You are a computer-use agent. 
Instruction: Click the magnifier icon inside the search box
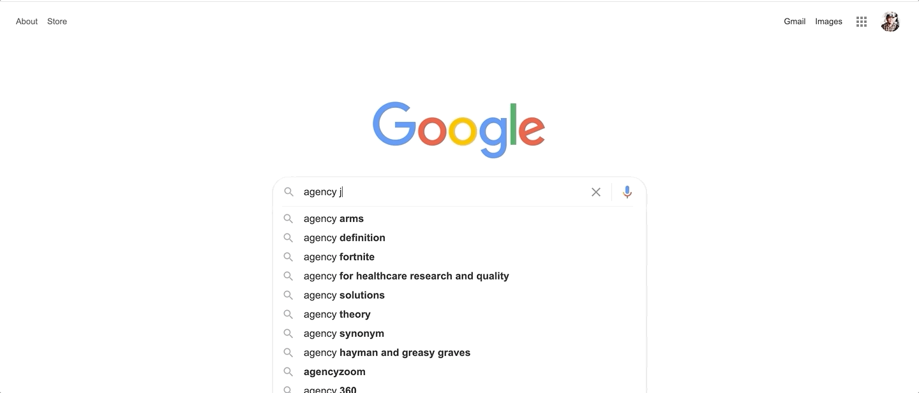(289, 192)
